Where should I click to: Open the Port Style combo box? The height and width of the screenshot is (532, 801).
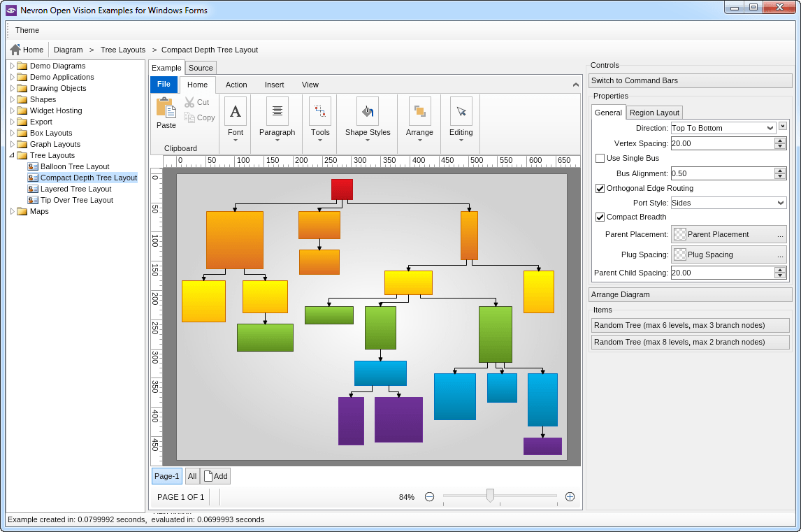pyautogui.click(x=728, y=203)
